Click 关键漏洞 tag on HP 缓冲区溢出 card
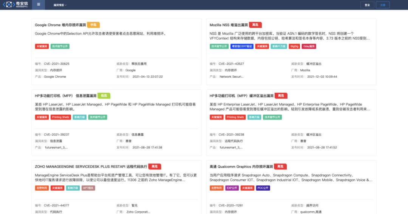Screen dimensions: 408x214 pyautogui.click(x=216, y=117)
